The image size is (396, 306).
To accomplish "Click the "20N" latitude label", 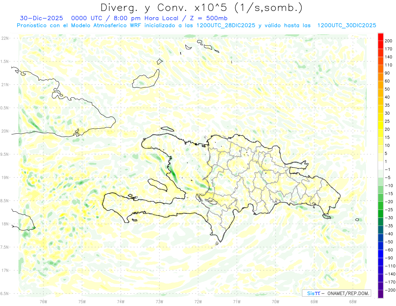I will pyautogui.click(x=5, y=131).
